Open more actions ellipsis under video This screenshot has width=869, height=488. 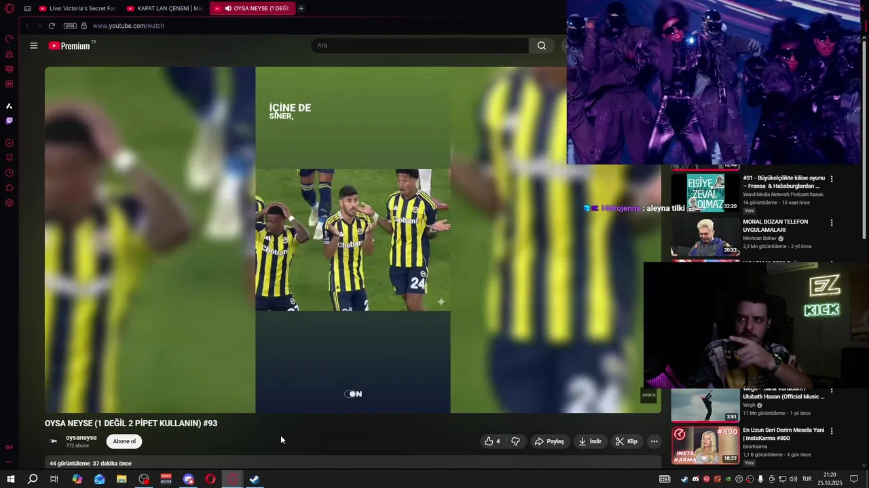[654, 441]
